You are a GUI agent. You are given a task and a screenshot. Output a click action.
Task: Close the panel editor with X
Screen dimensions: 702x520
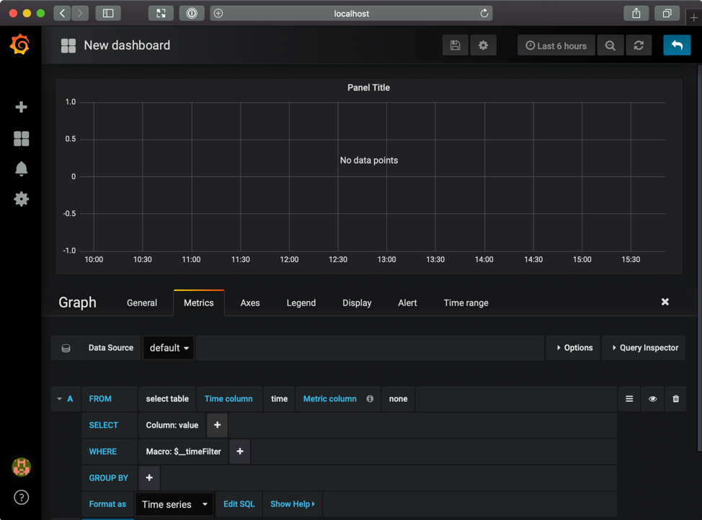665,302
